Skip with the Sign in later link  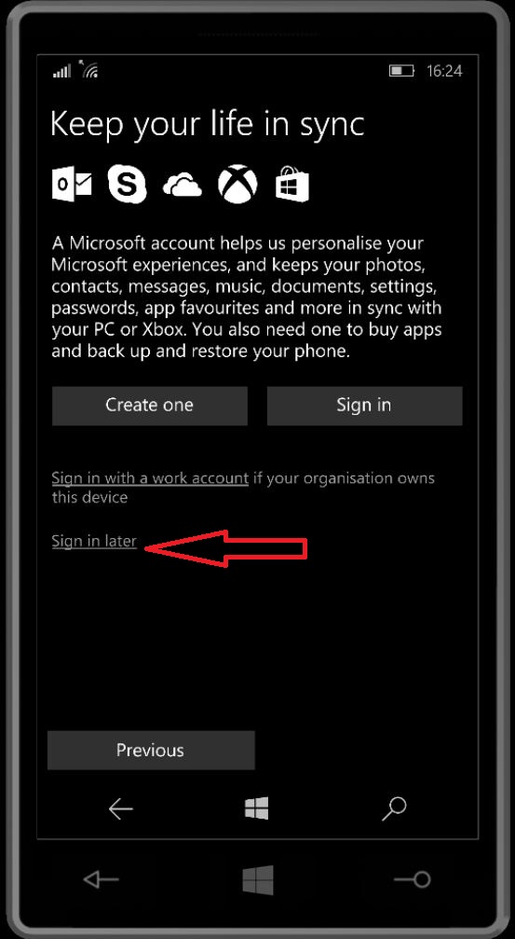pos(94,542)
